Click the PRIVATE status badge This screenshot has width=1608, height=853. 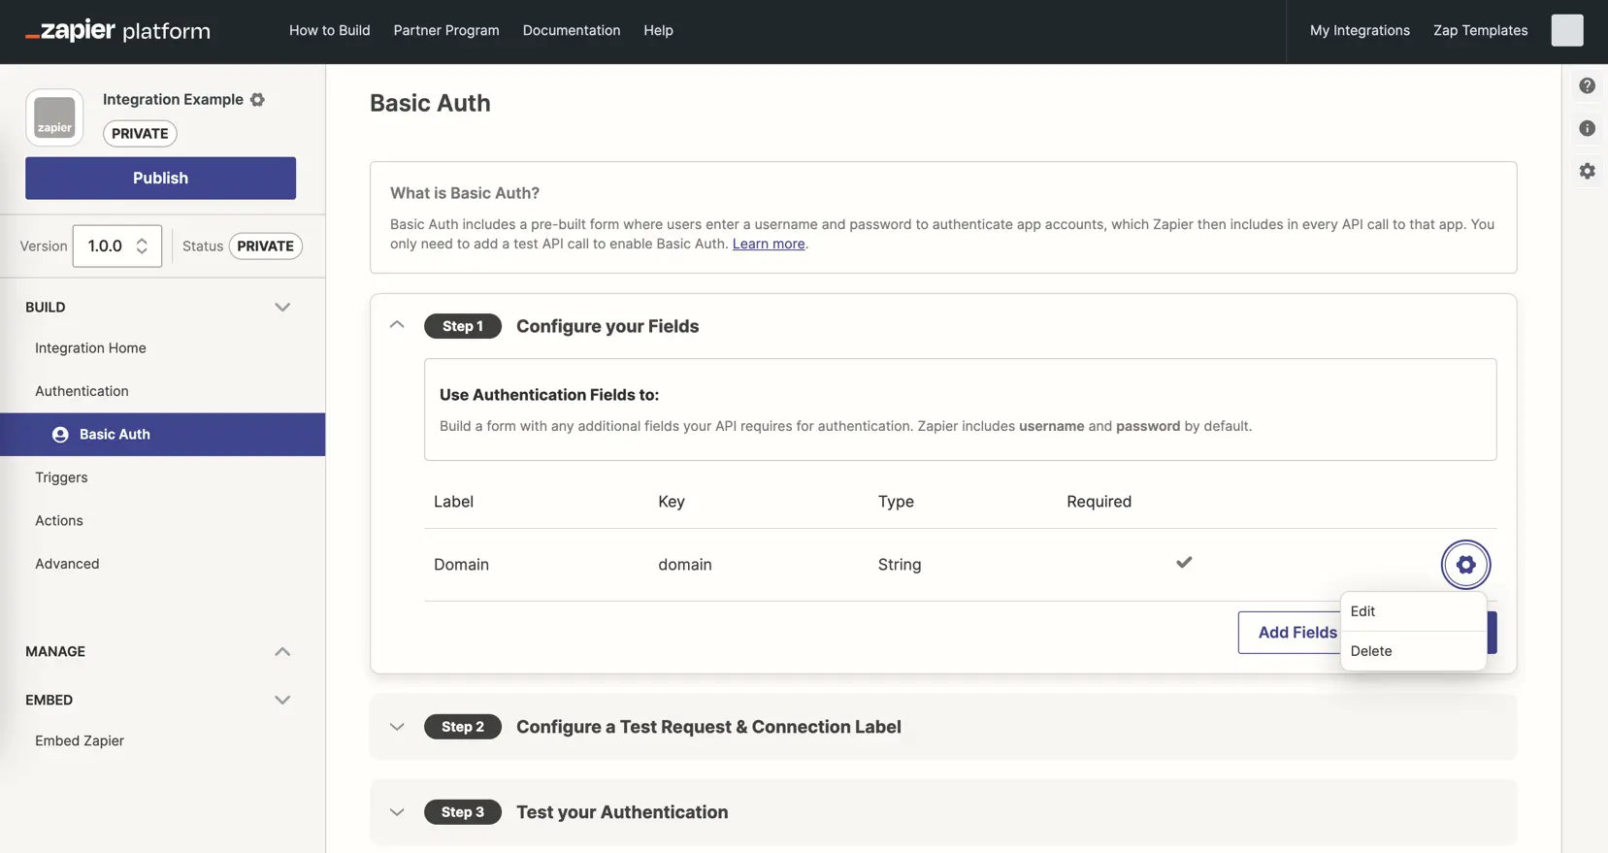tap(266, 246)
